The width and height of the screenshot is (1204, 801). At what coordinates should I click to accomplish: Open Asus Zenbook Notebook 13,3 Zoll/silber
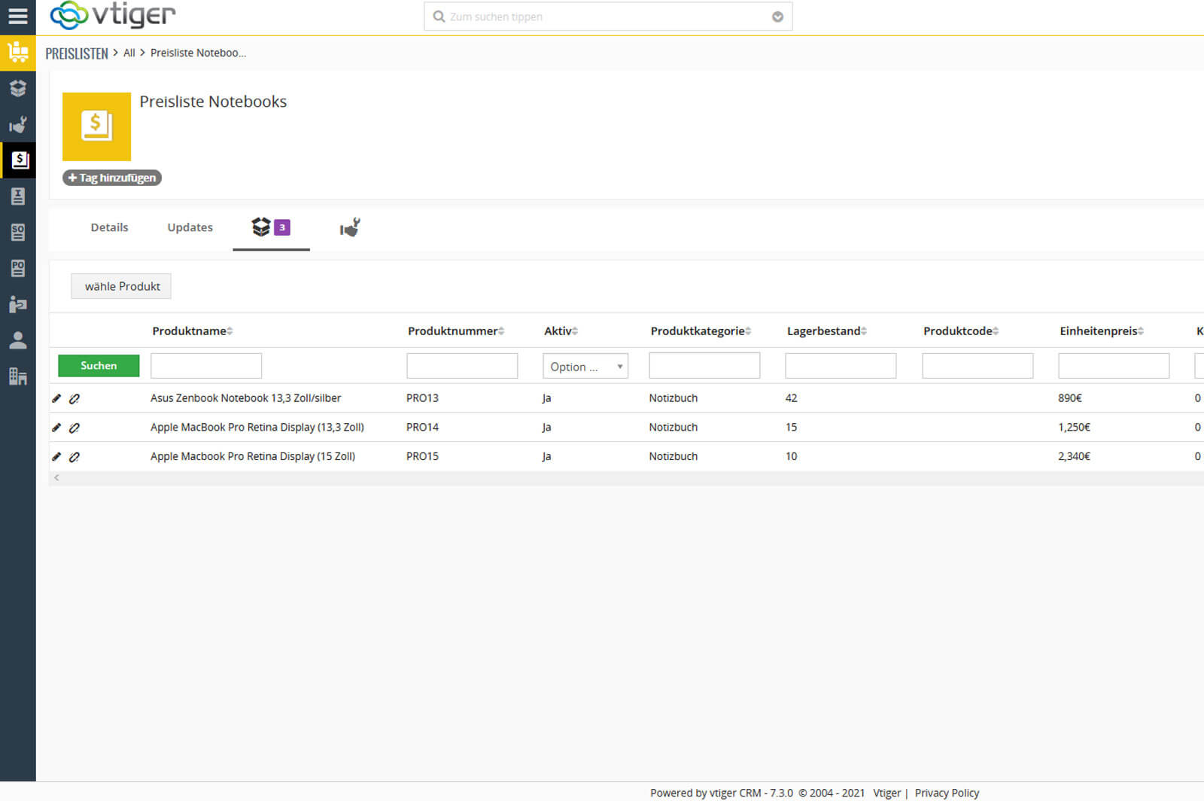click(x=245, y=398)
